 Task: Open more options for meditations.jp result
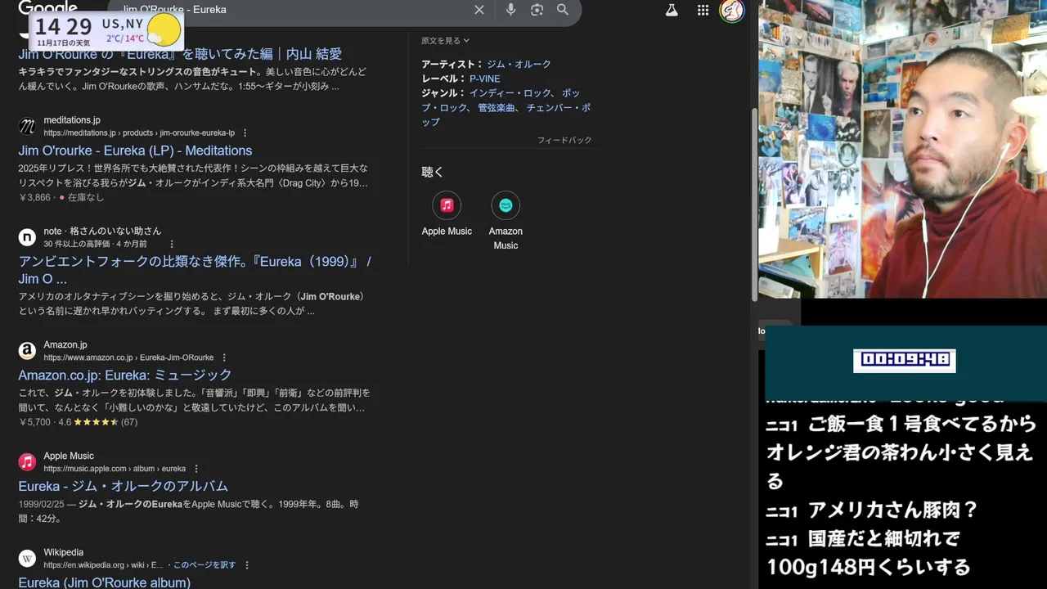coord(245,133)
